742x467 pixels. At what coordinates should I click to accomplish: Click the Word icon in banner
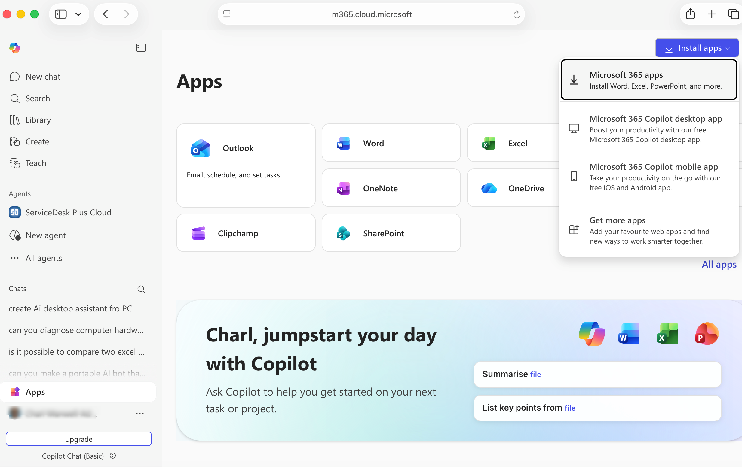coord(629,334)
